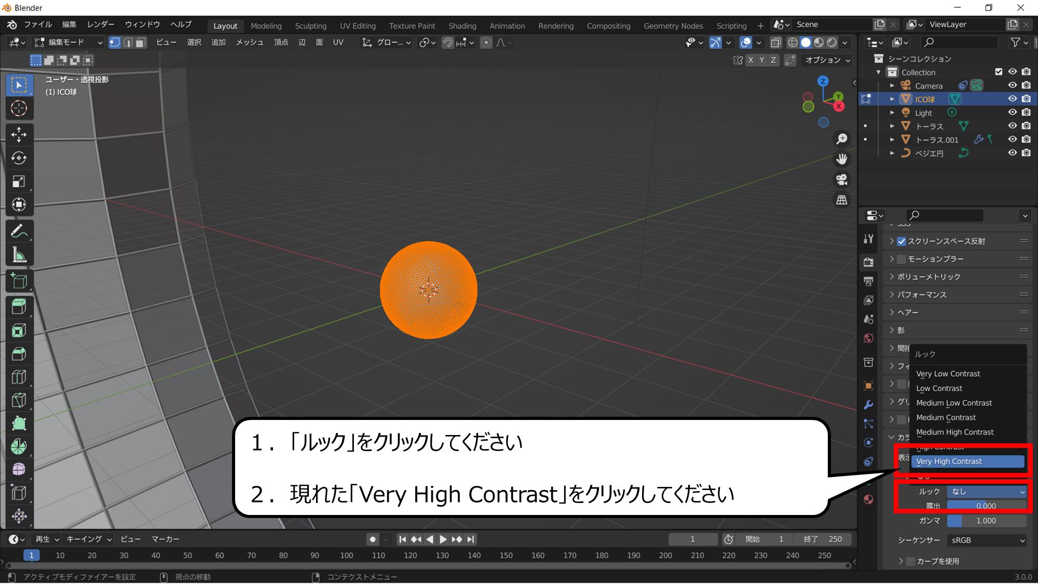The height and width of the screenshot is (584, 1038).
Task: Select the Spin tool
Action: tap(19, 446)
